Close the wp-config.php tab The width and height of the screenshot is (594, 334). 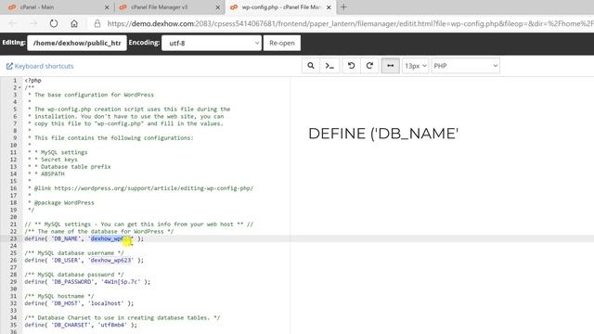tap(329, 7)
